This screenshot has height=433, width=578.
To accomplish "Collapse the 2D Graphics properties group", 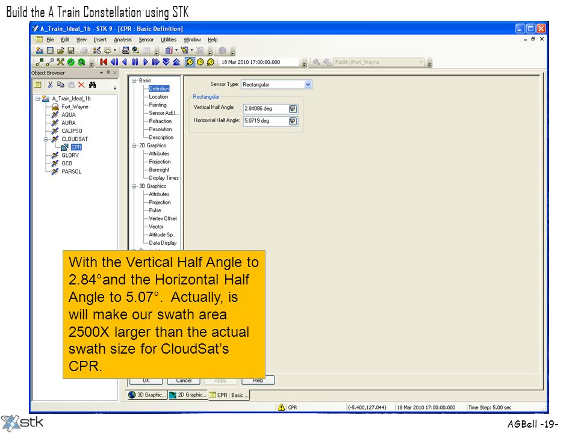I will (x=134, y=146).
